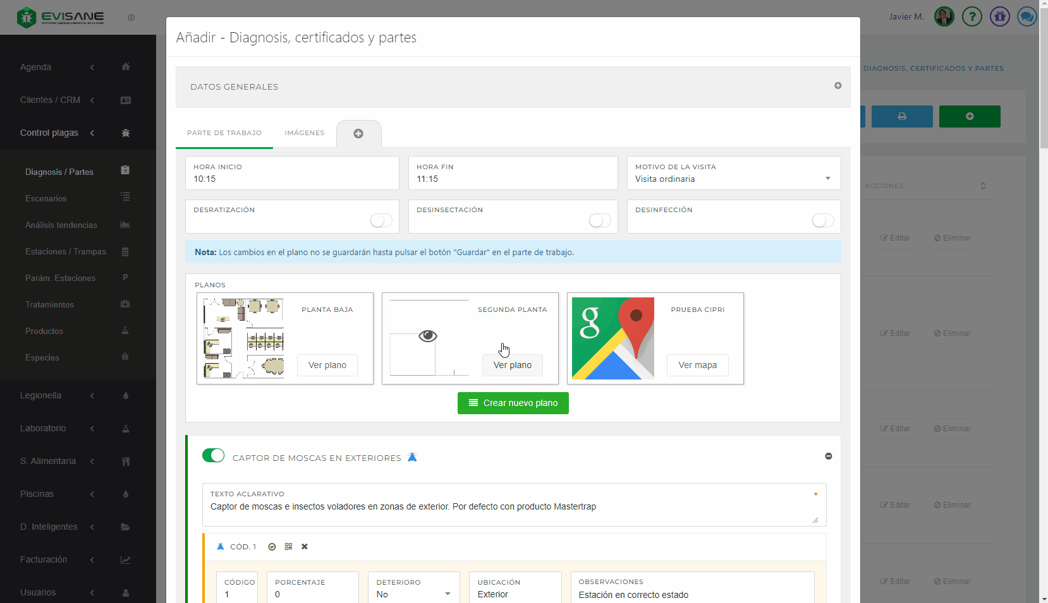Viewport: 1048px width, 603px height.
Task: Click the help question mark icon
Action: (x=972, y=16)
